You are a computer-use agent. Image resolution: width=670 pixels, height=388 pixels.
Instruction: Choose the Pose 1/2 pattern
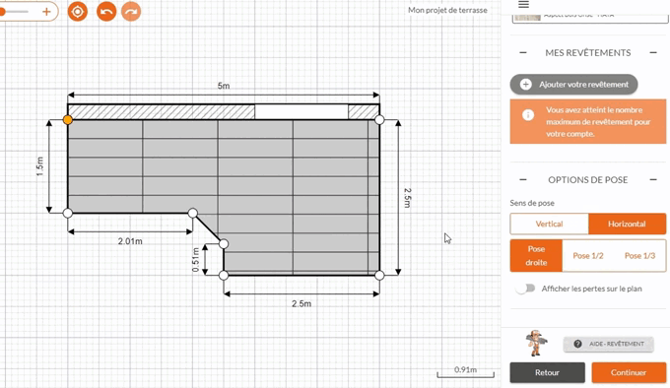click(x=588, y=256)
